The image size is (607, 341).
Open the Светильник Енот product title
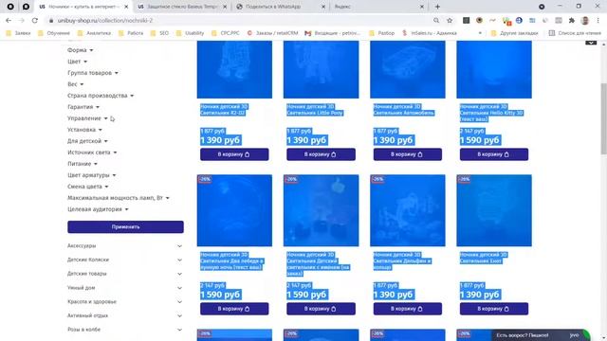click(x=483, y=258)
